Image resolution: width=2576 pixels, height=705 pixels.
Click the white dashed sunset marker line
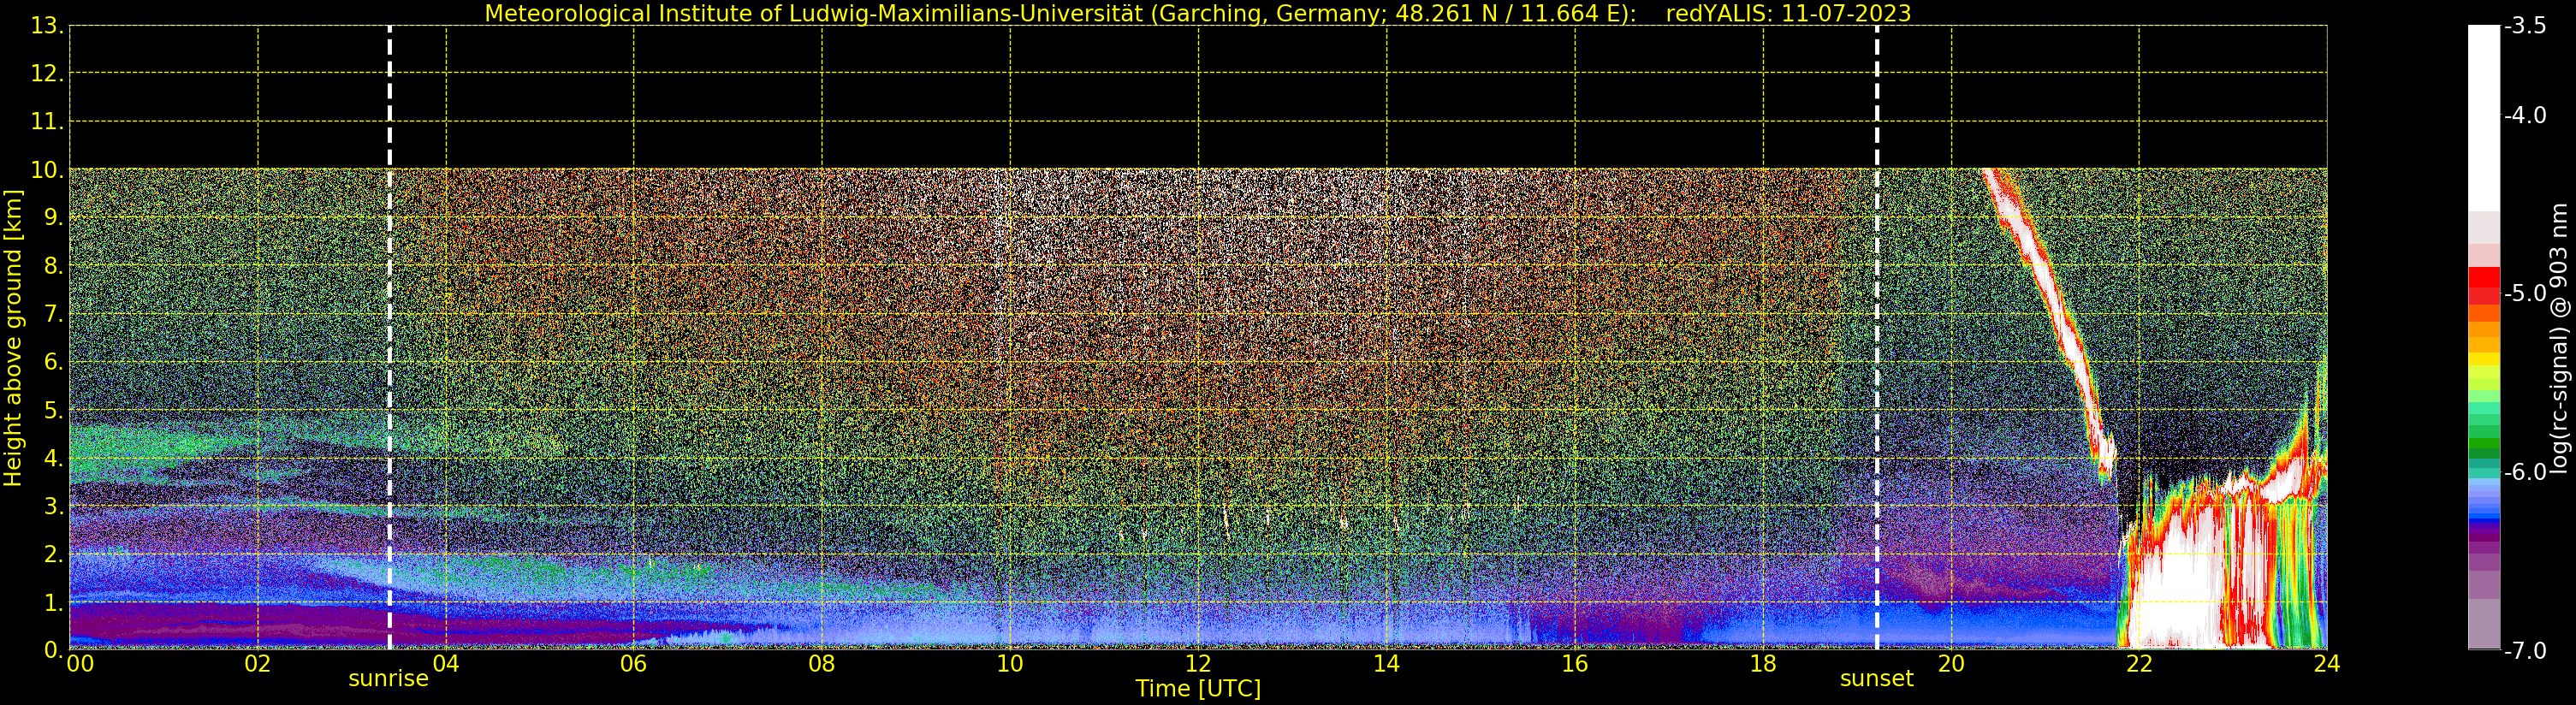tap(1877, 338)
